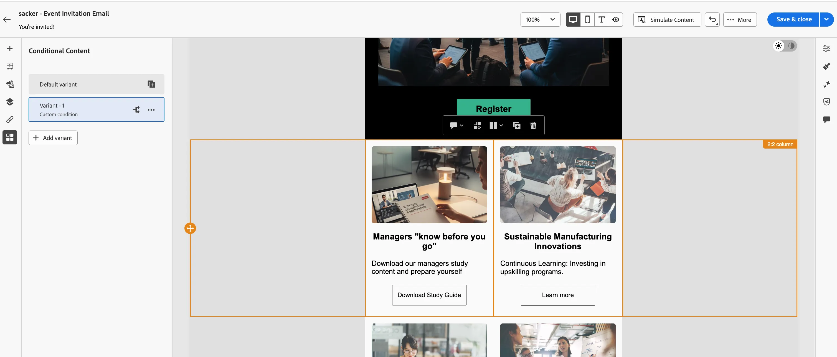Open the 100% zoom dropdown
The image size is (837, 357).
(x=540, y=19)
